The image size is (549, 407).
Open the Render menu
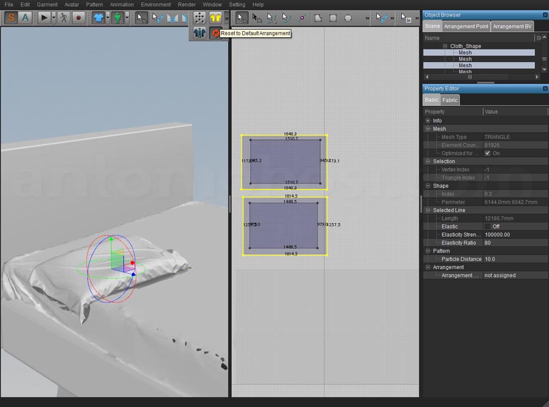(x=186, y=4)
